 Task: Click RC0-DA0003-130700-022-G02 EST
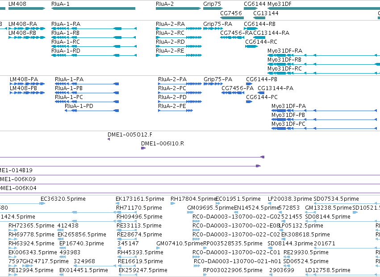point(196,221)
